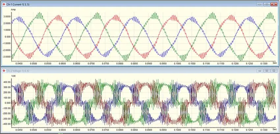Close the Ch-2 Voltage window
Screen dimensions: 280x134
pyautogui.click(x=273, y=71)
